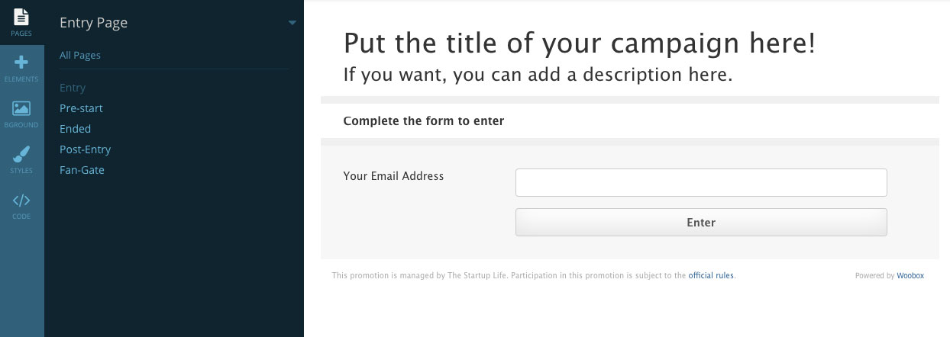Switch to the Ended page
This screenshot has height=337, width=950.
75,129
